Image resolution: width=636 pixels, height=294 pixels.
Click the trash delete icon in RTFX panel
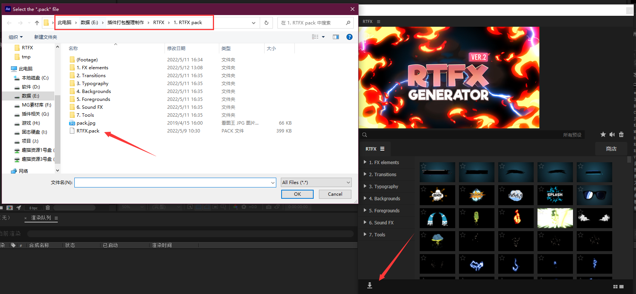[x=621, y=134]
